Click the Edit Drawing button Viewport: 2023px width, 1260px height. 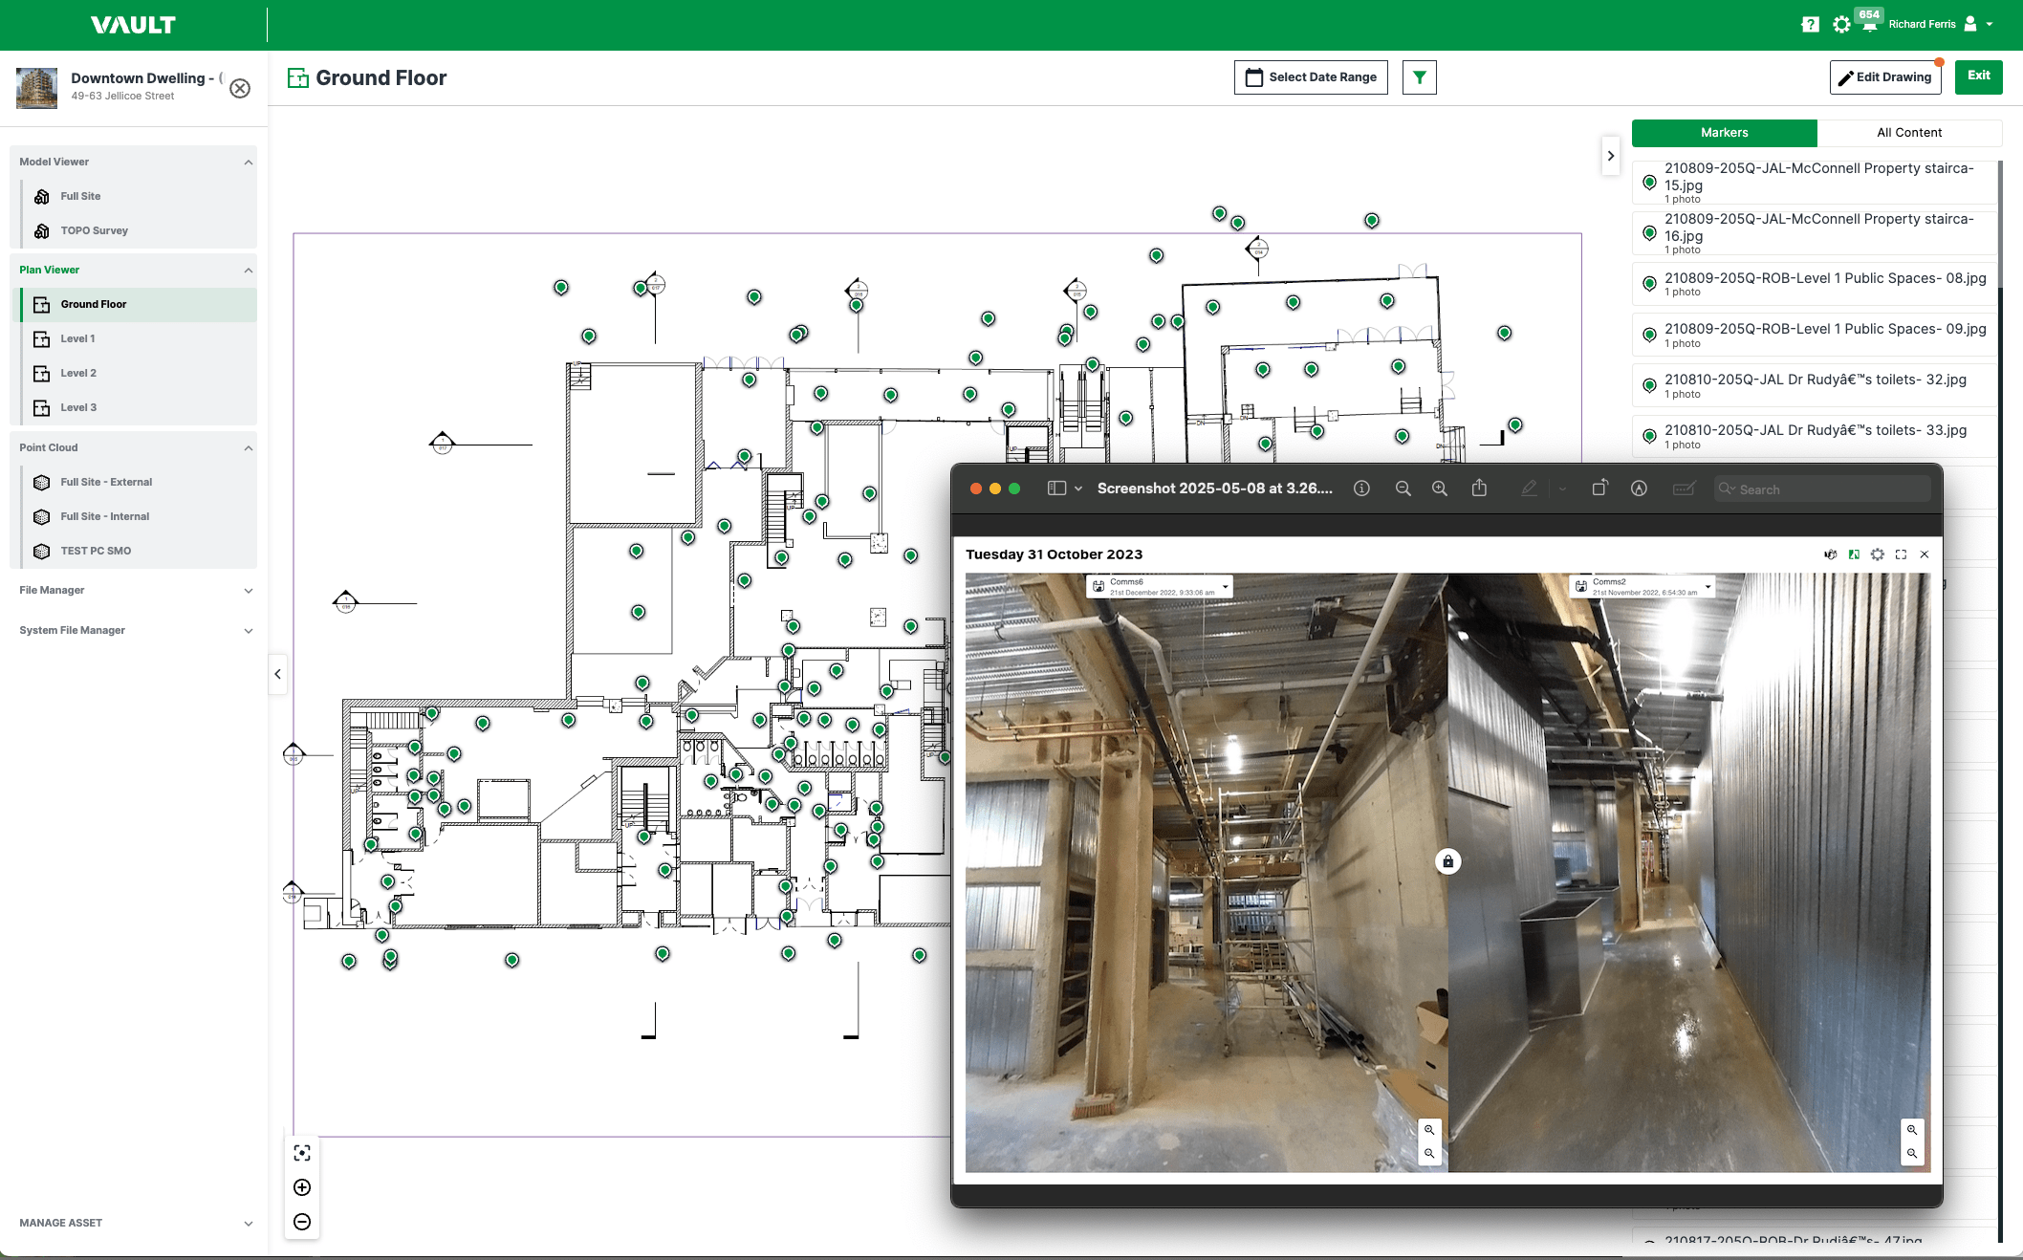tap(1884, 77)
